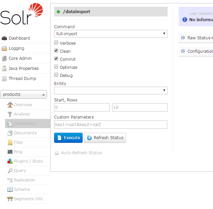This screenshot has height=209, width=213.
Task: Click the Dashboard gauge icon
Action: [4, 38]
